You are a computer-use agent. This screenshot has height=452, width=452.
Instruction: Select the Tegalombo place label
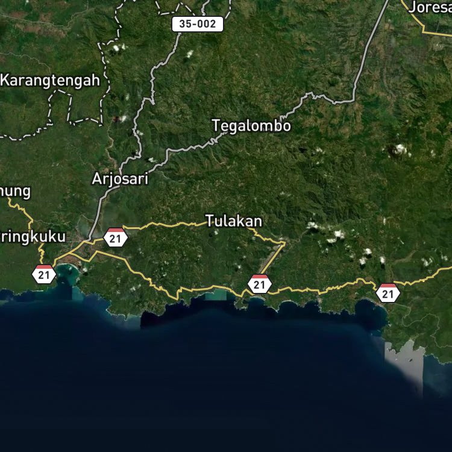coord(251,126)
